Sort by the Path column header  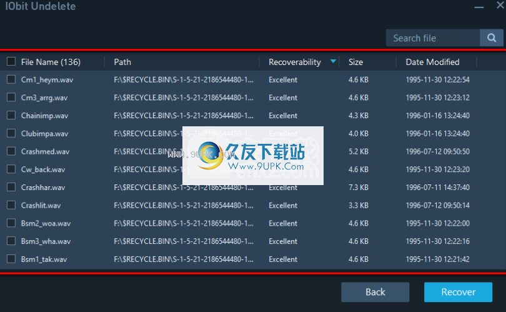122,62
